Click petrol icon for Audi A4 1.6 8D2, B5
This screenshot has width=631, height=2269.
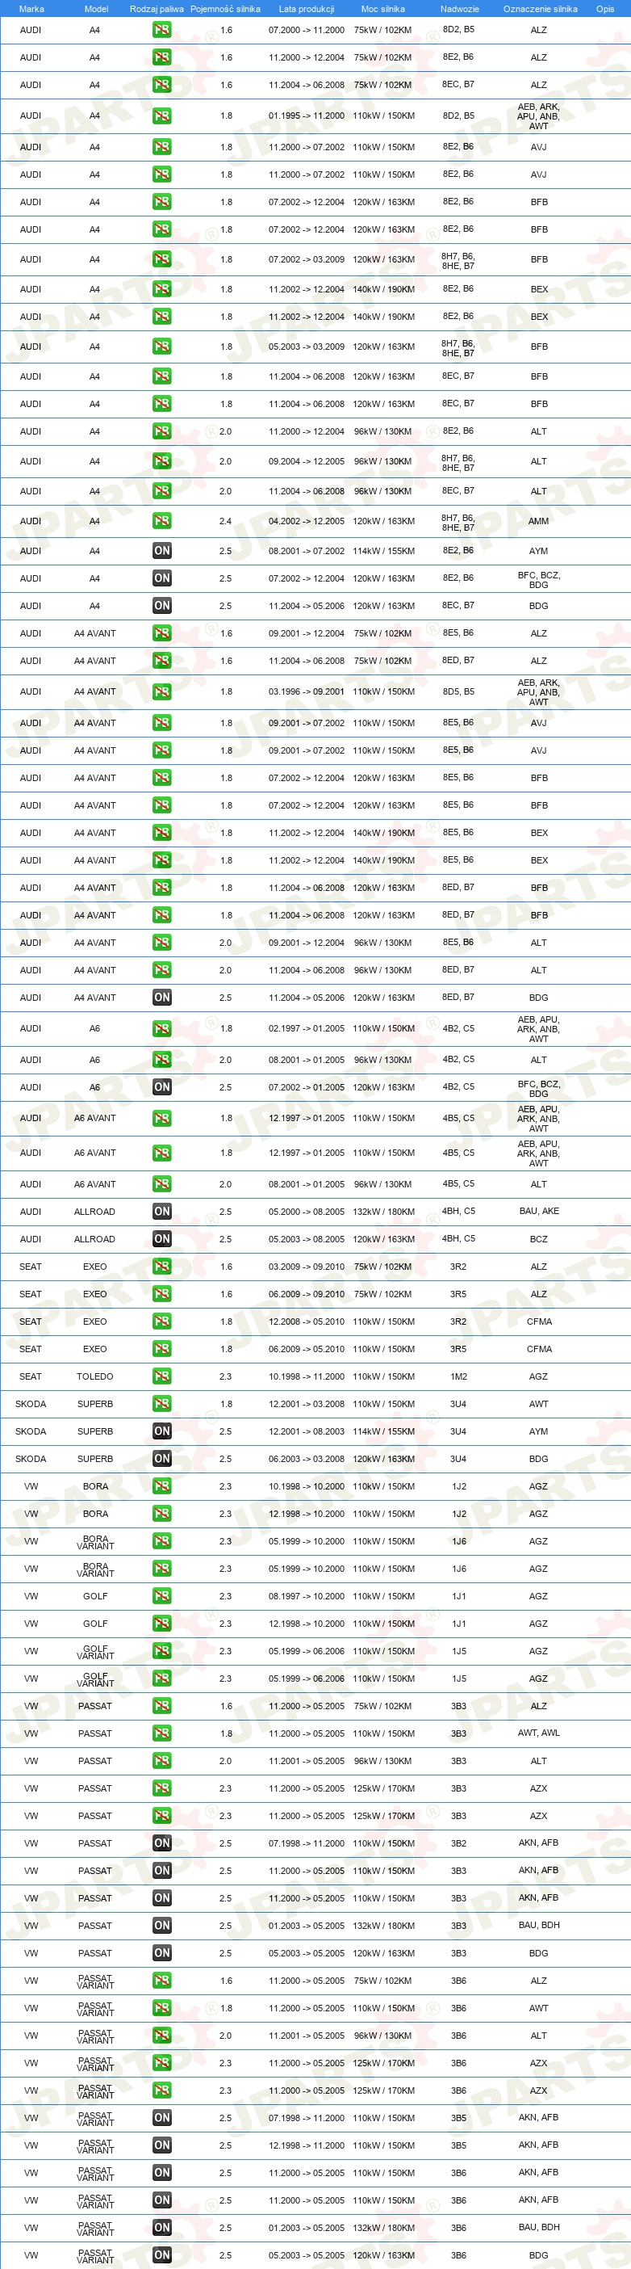(x=162, y=30)
